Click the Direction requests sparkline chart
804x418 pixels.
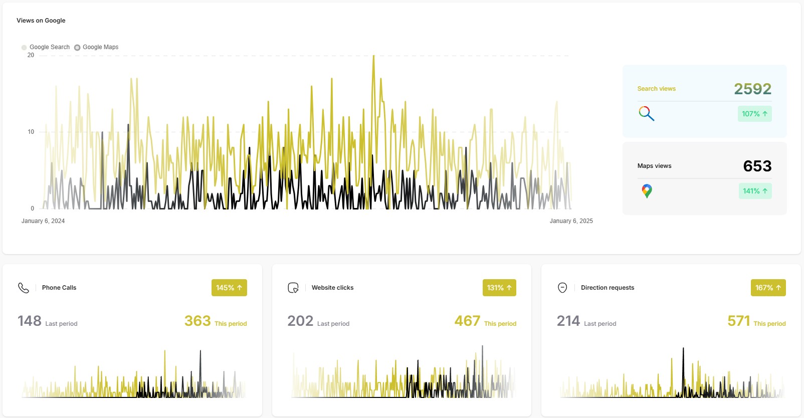[672, 376]
